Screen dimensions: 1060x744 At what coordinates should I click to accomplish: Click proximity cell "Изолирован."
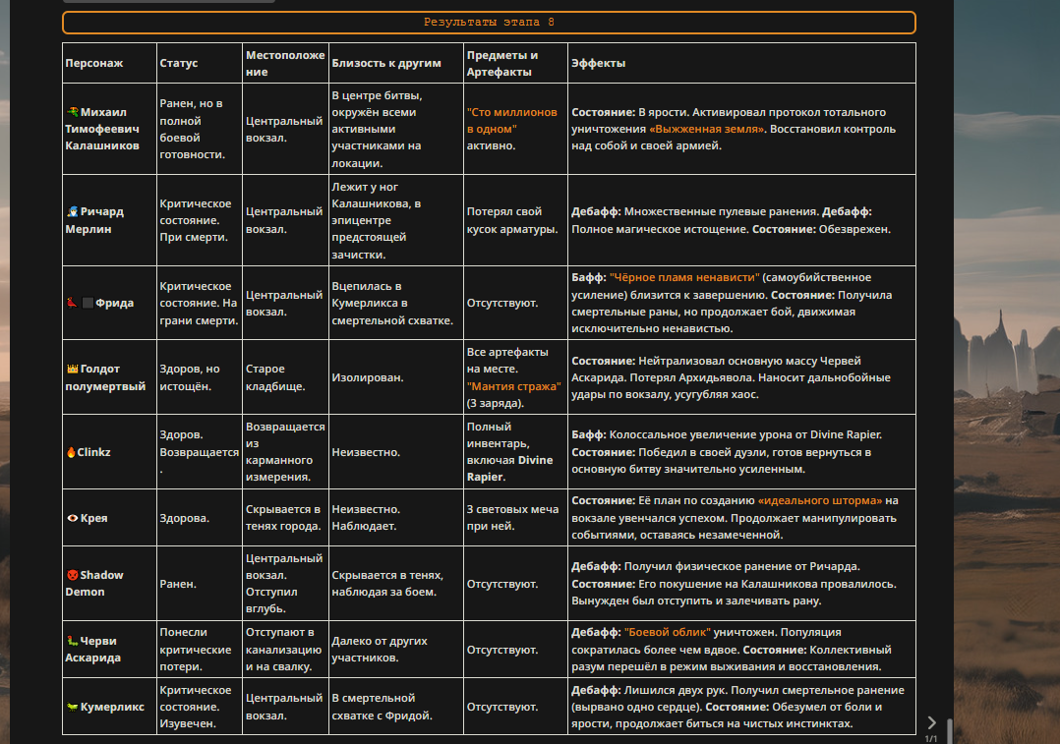click(x=367, y=377)
